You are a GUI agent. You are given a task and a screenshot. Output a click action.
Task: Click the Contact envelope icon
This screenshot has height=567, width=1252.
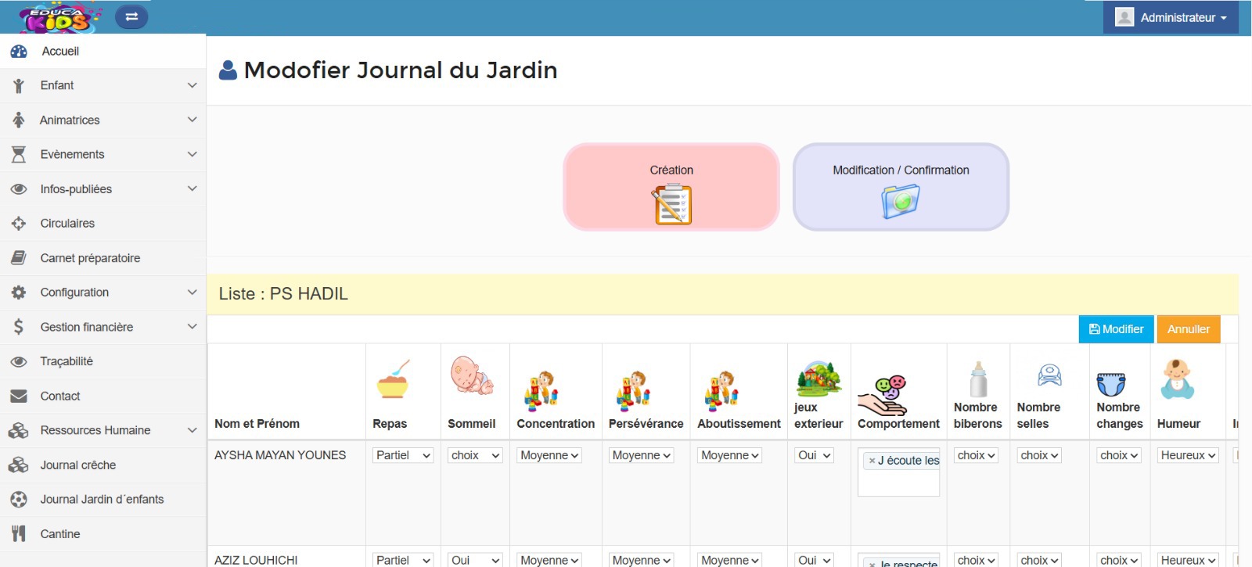19,397
